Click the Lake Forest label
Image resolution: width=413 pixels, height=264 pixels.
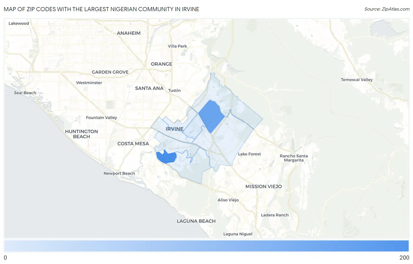[x=249, y=154]
